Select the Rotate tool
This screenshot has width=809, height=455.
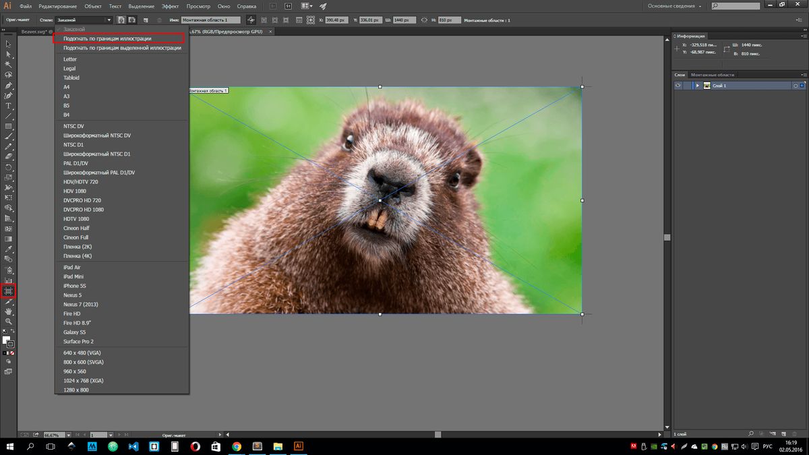(9, 166)
